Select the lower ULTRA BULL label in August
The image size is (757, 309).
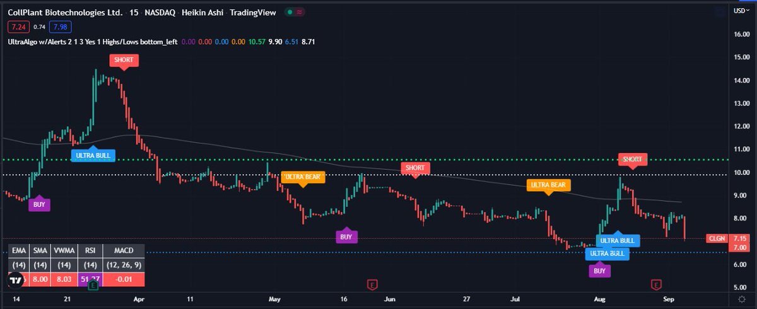click(x=607, y=254)
